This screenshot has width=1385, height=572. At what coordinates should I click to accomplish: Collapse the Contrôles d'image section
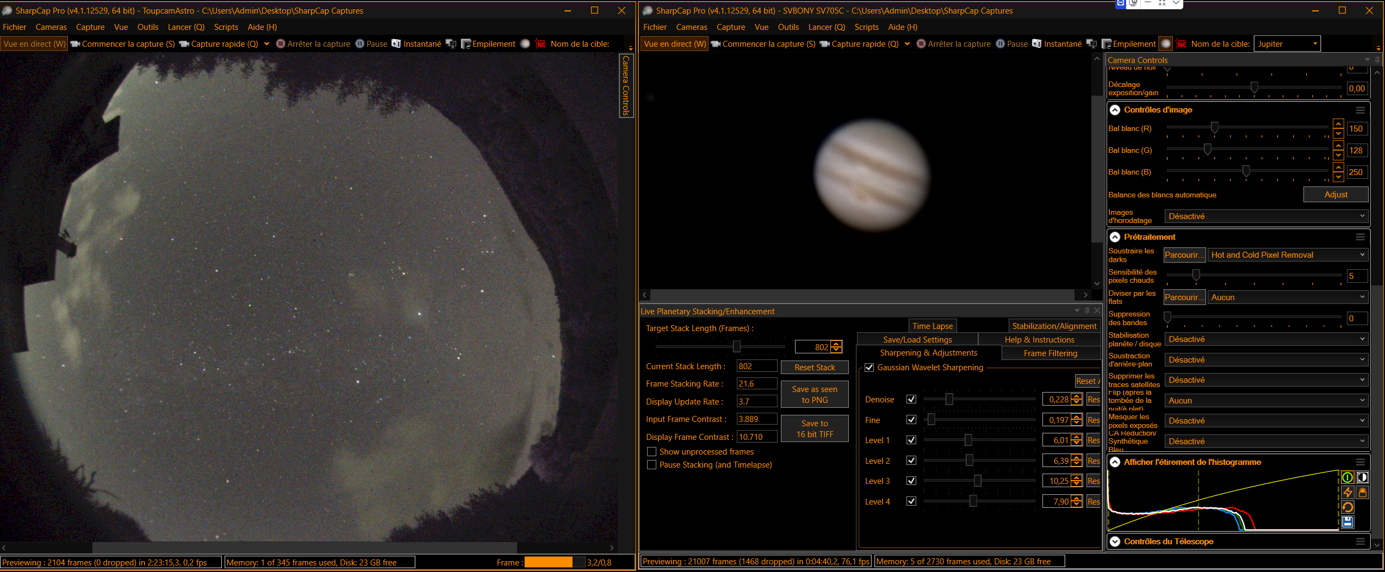[1115, 110]
